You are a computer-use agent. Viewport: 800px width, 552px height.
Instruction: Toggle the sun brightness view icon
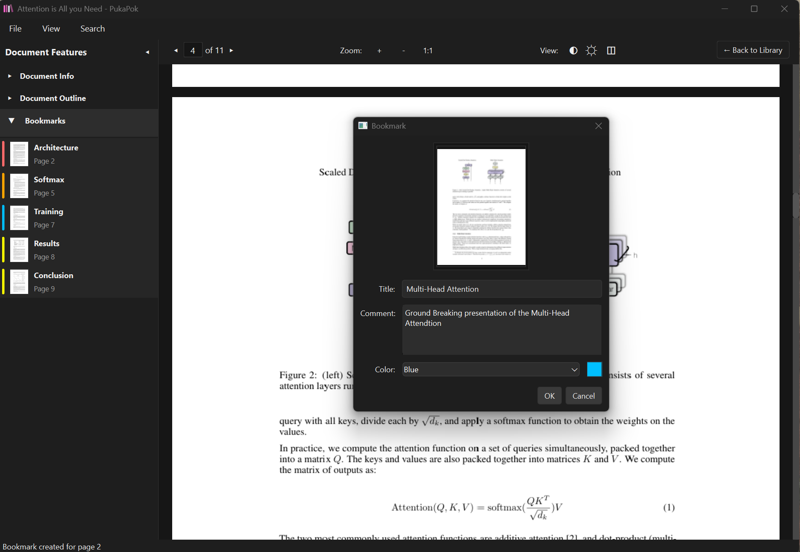click(x=591, y=51)
